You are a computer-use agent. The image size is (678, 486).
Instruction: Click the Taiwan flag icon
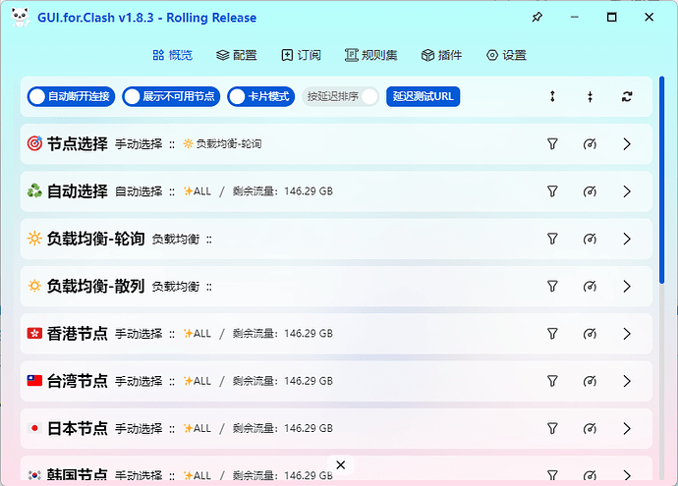tap(34, 381)
